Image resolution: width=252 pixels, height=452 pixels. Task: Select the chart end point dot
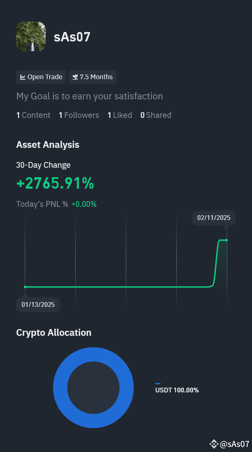pyautogui.click(x=226, y=240)
